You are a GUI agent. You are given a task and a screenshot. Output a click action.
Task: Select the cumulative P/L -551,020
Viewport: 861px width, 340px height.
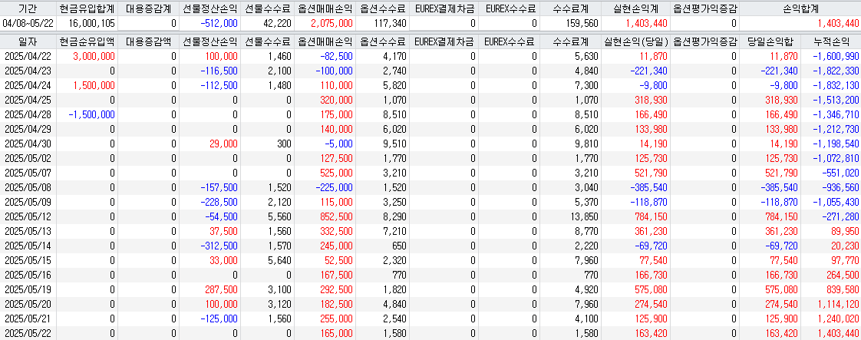pyautogui.click(x=841, y=173)
